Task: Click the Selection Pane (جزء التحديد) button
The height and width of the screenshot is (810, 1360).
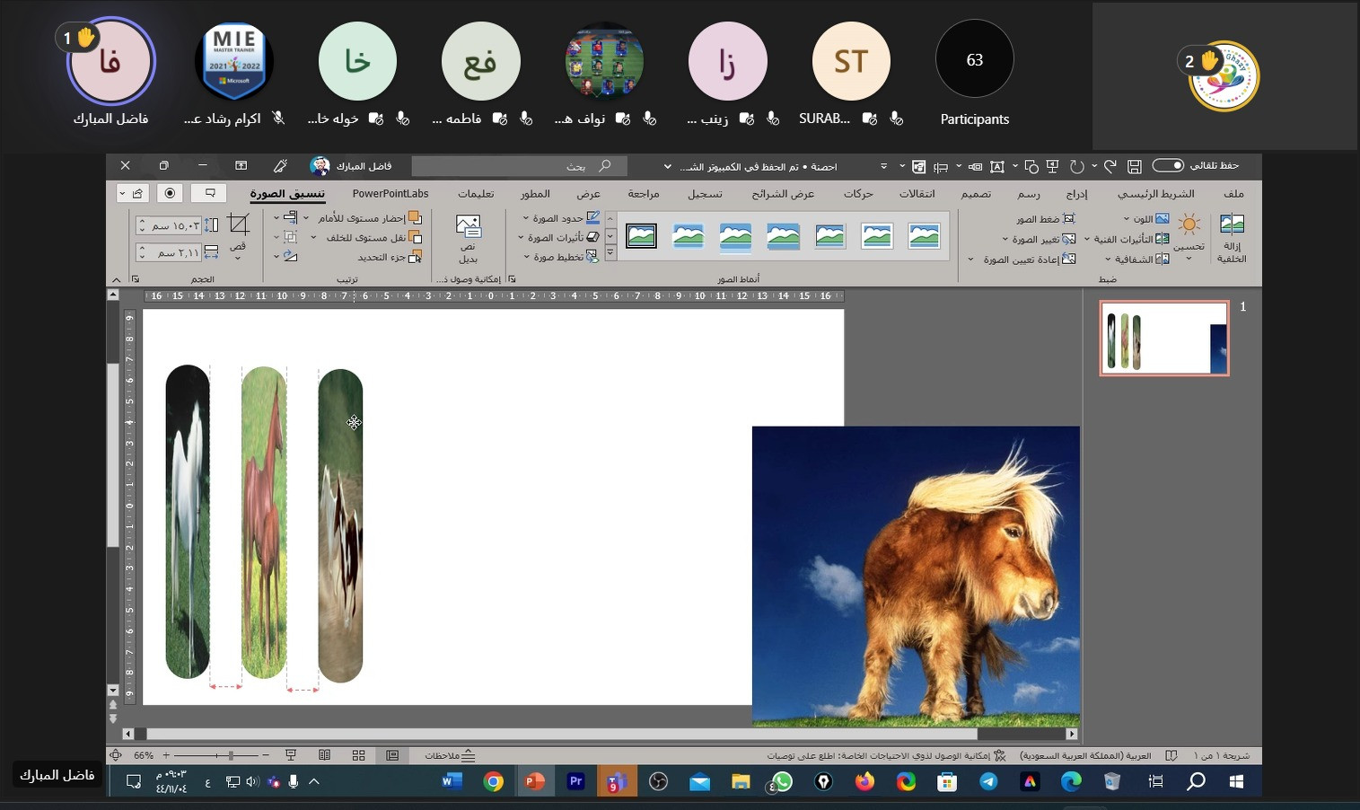Action: (390, 257)
